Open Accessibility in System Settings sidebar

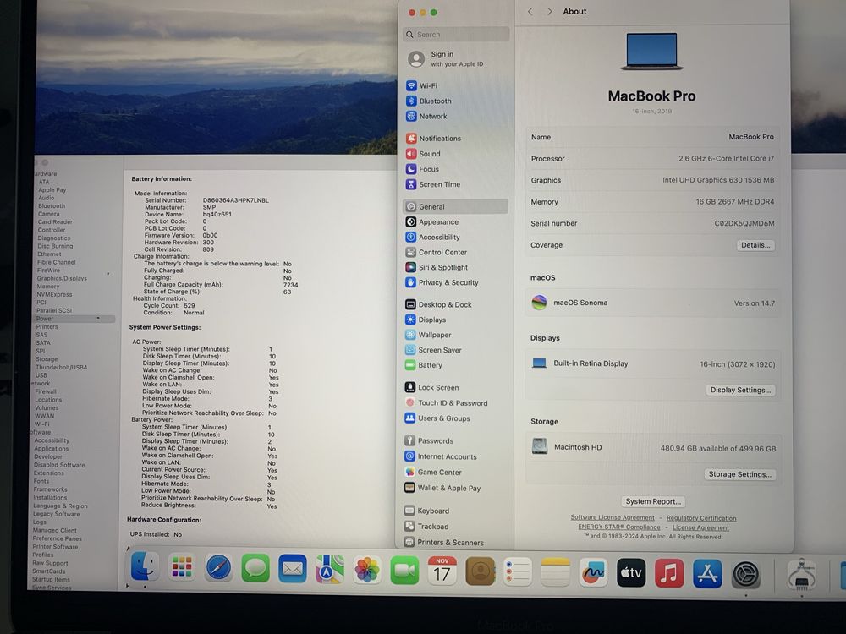(432, 238)
